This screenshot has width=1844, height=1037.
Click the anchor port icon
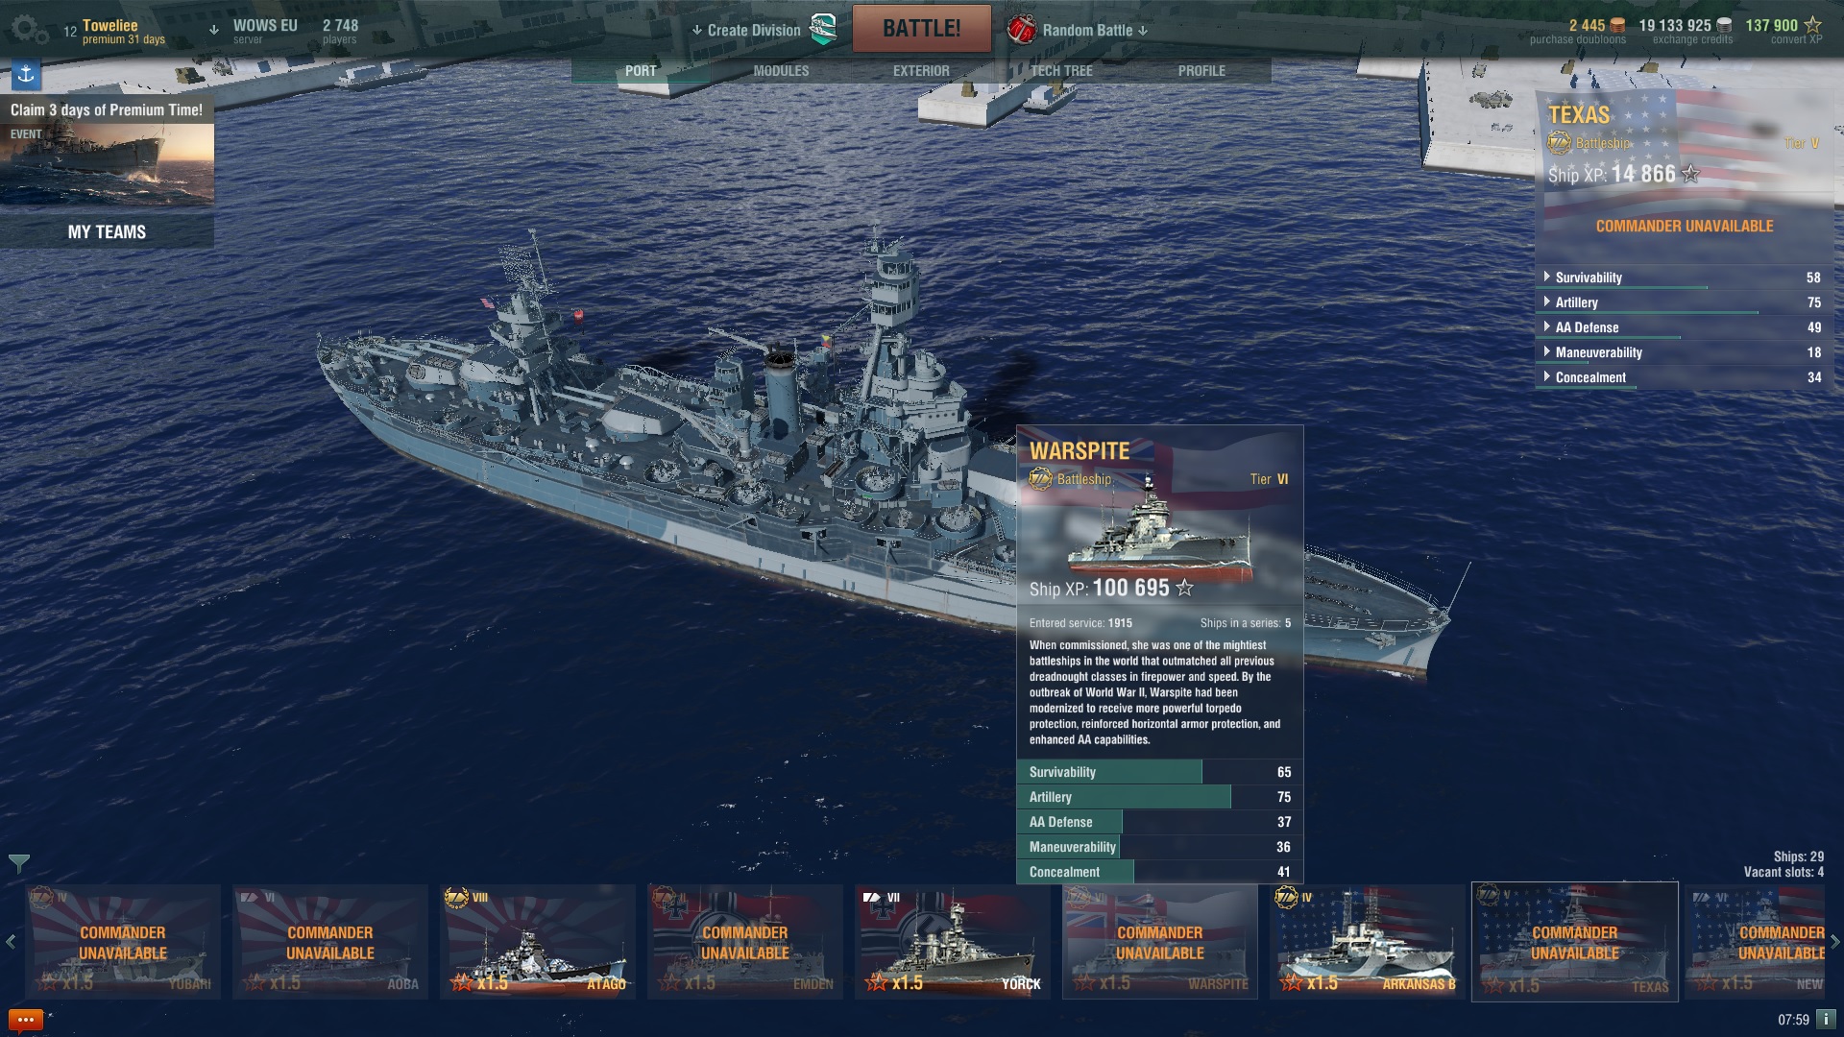pos(26,74)
